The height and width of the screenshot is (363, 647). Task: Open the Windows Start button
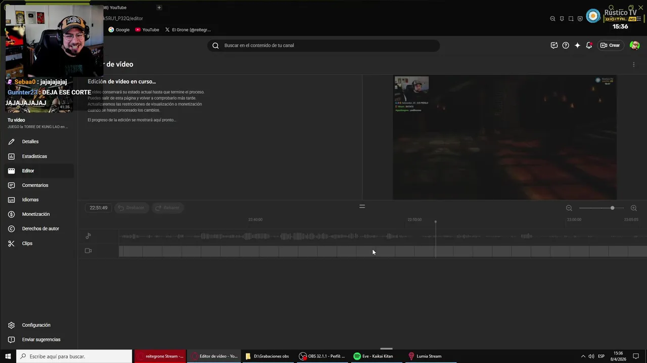8,356
